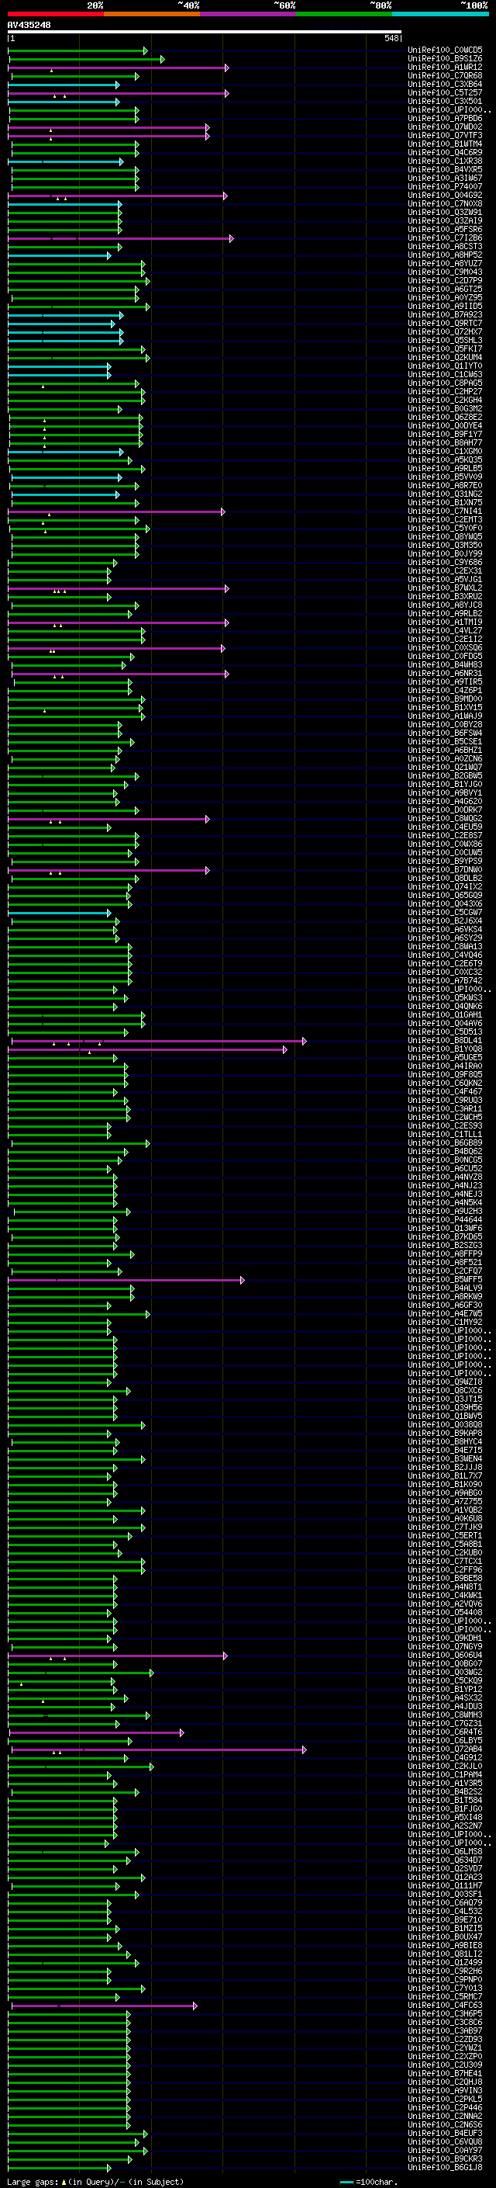Click the green ~80% legend segment

(344, 15)
